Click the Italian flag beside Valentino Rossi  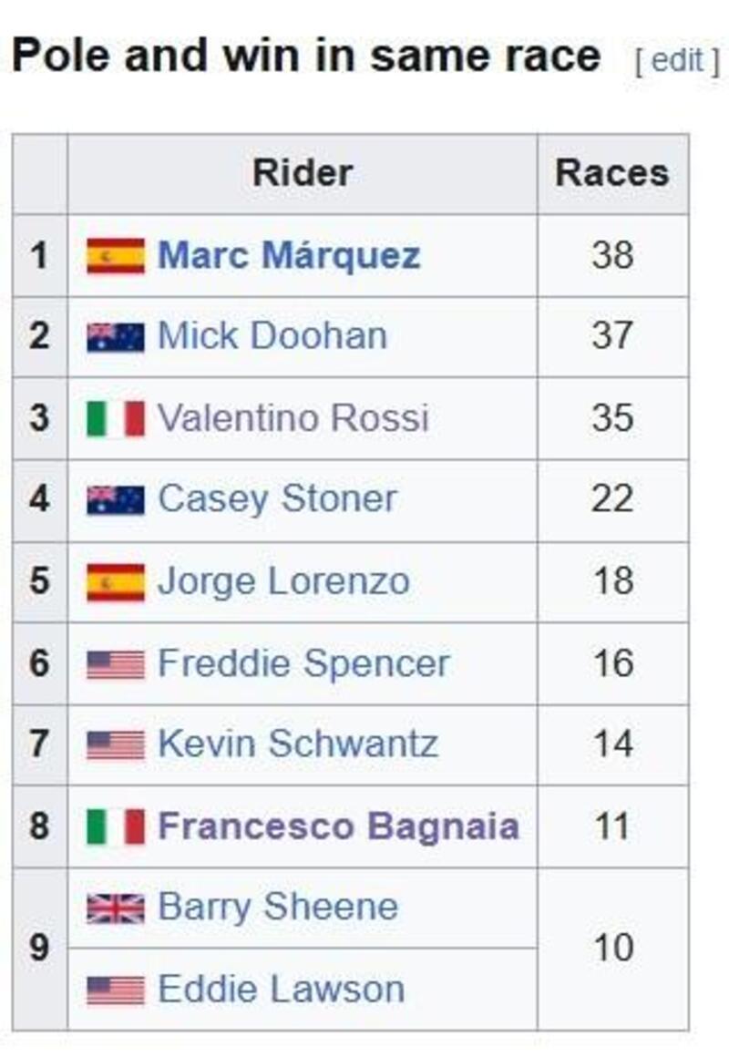[116, 418]
